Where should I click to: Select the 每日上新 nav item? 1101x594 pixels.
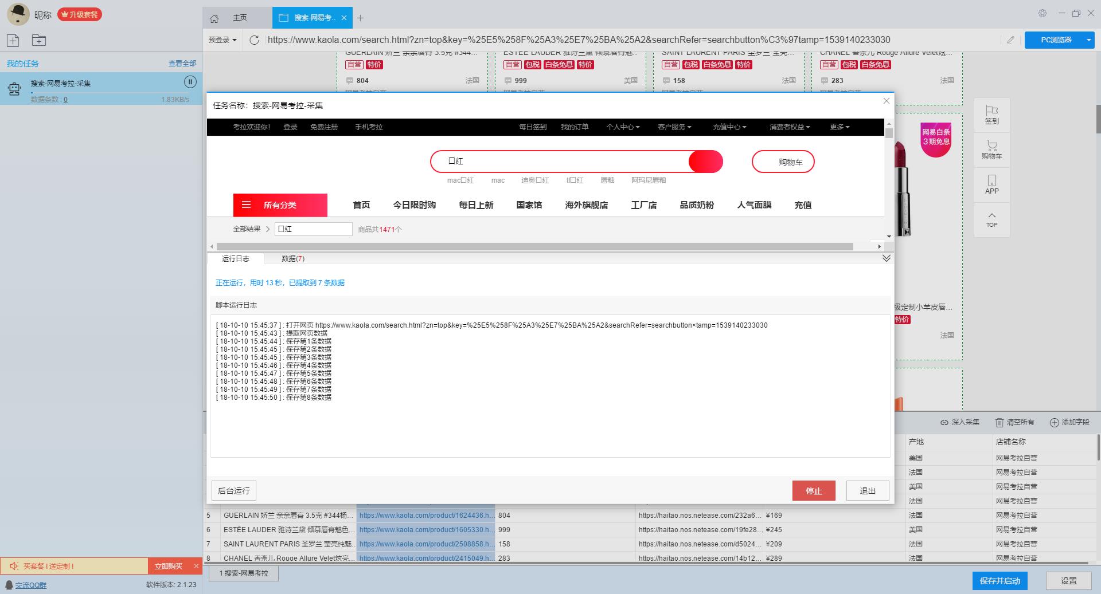pos(476,205)
